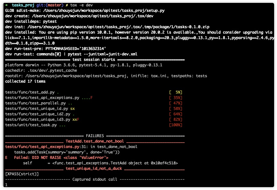Click the 'Captured stdout call' header
Image resolution: width=277 pixels, height=190 pixels.
tap(95, 179)
